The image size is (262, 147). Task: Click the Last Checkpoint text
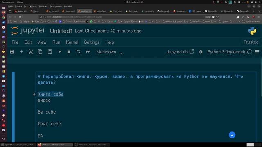pos(108,31)
